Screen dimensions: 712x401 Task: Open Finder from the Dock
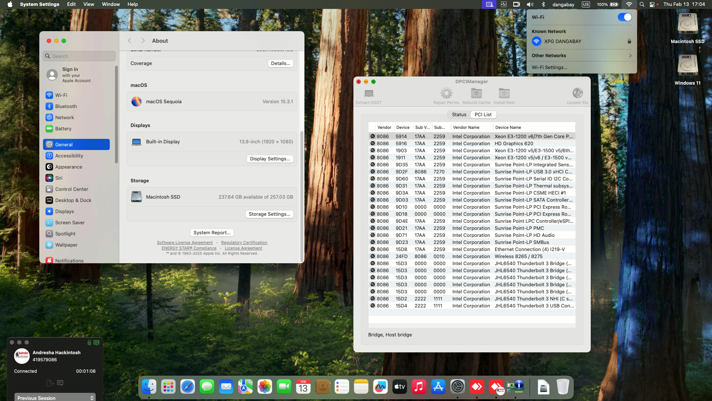click(149, 387)
